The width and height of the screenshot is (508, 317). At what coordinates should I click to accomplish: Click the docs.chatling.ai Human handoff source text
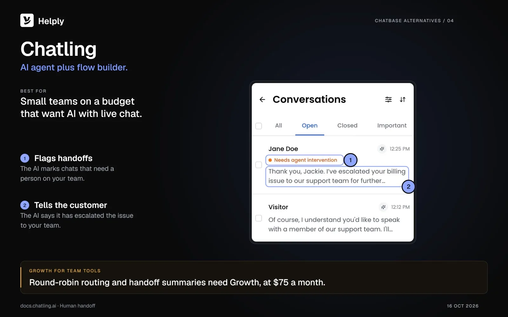(x=58, y=306)
